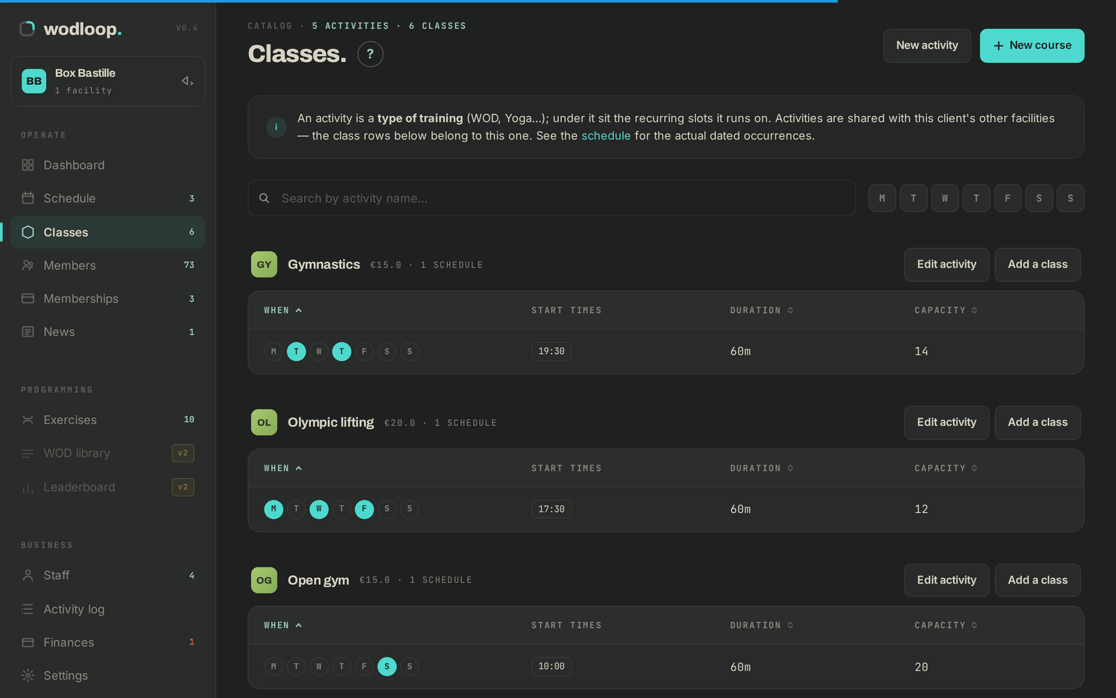The width and height of the screenshot is (1116, 698).
Task: Click the OL Olympic lifting badge
Action: tap(264, 422)
